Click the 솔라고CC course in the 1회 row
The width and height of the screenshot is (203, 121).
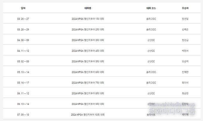click(151, 19)
